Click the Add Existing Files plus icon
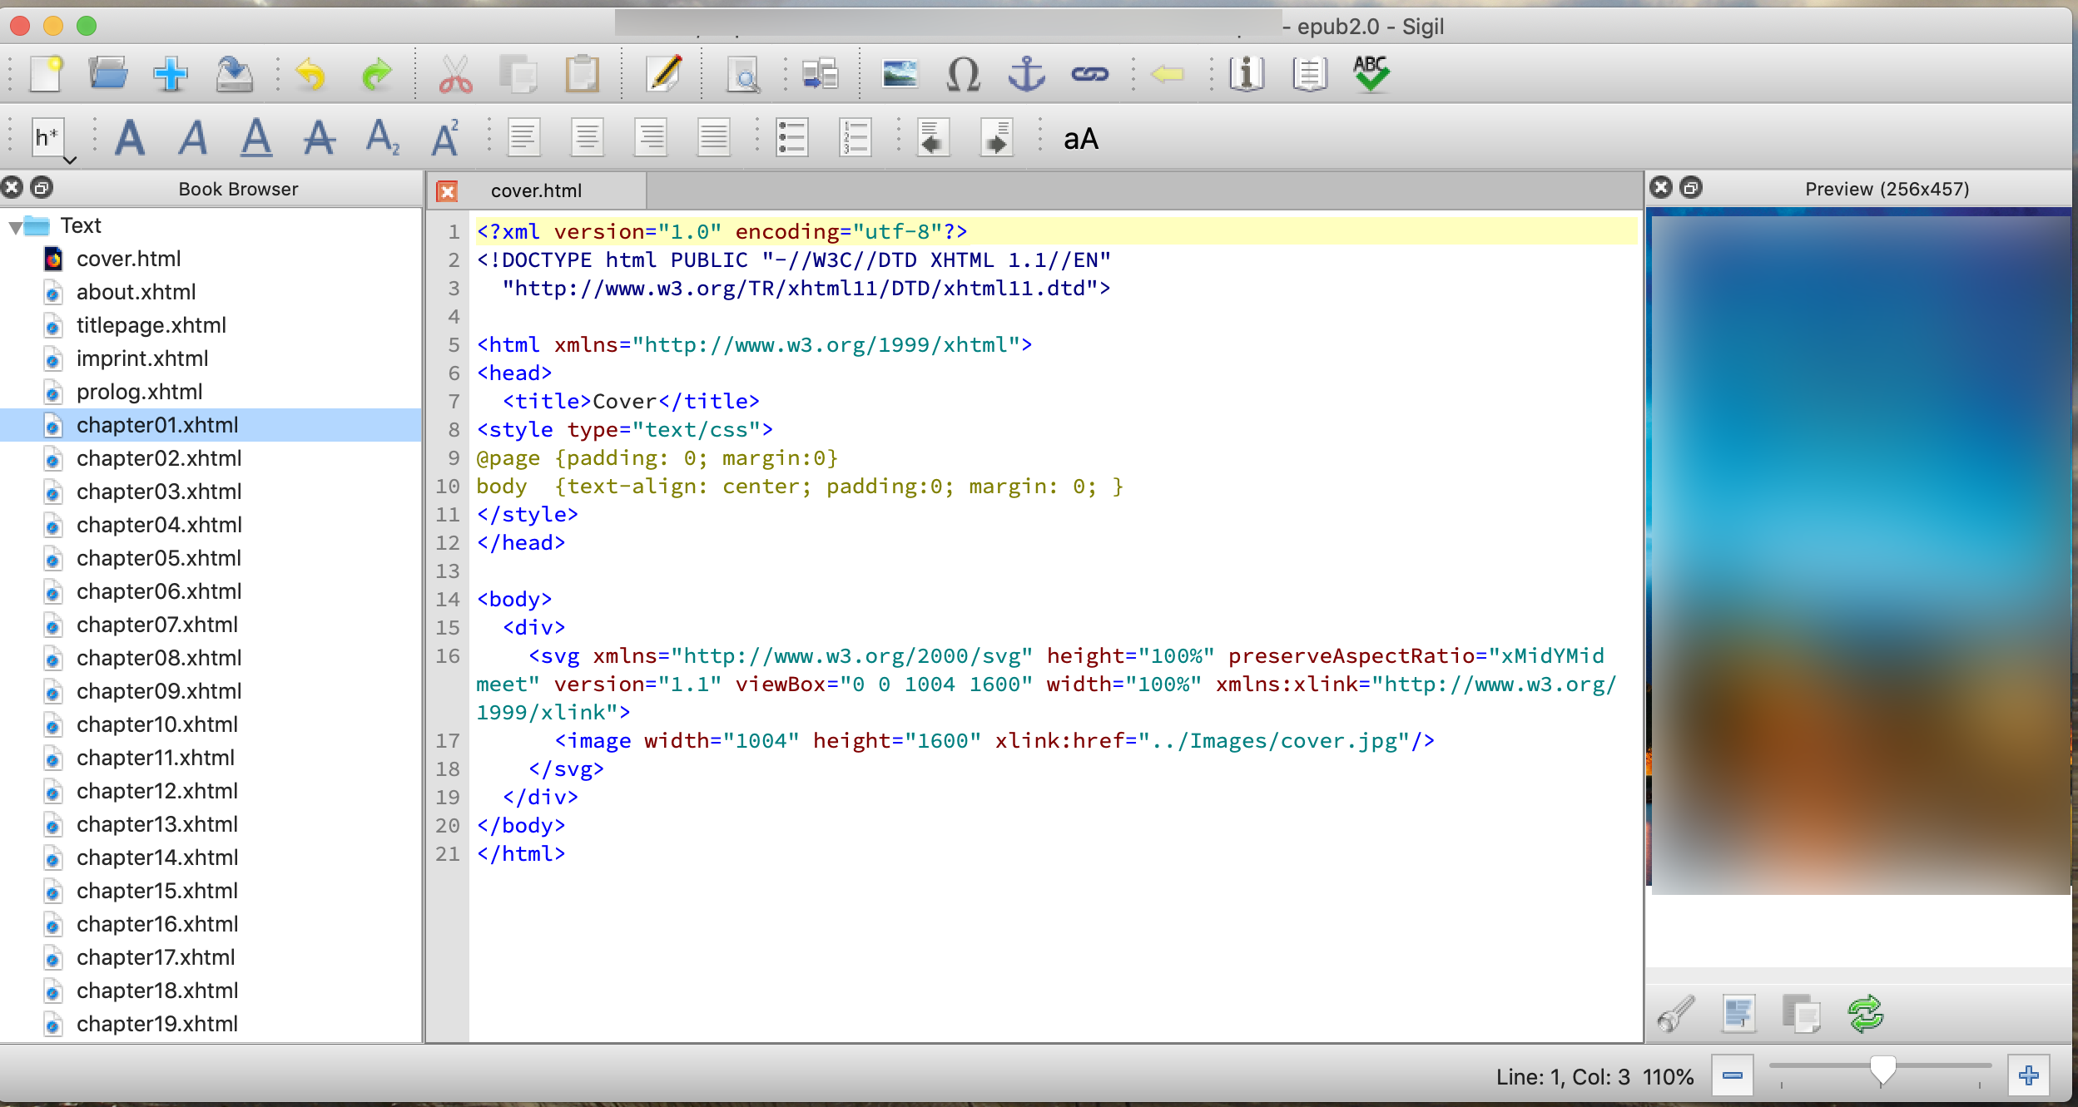This screenshot has width=2078, height=1107. [171, 75]
